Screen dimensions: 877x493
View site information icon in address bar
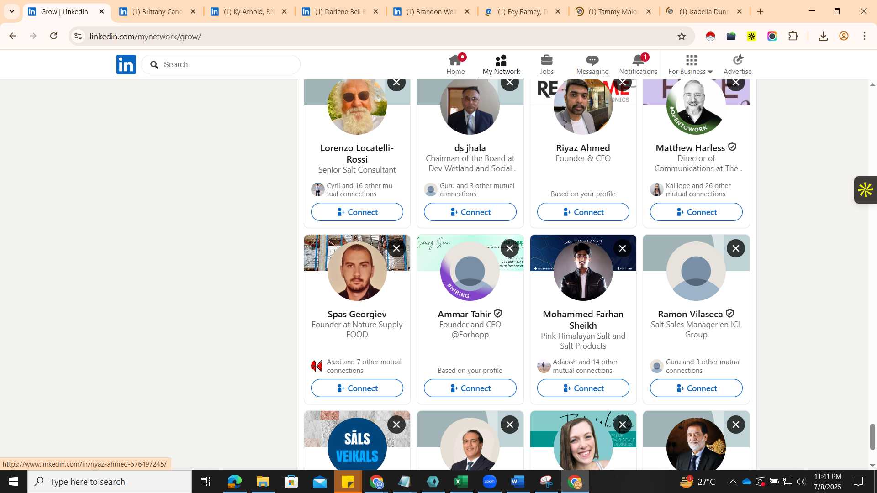78,36
